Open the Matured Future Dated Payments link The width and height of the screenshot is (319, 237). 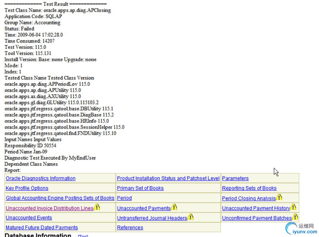42,228
